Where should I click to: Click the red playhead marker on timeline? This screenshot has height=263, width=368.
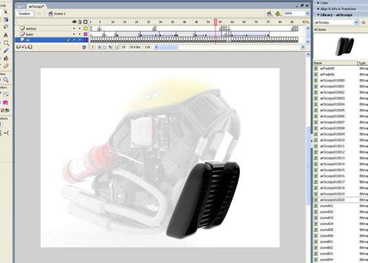tap(216, 22)
